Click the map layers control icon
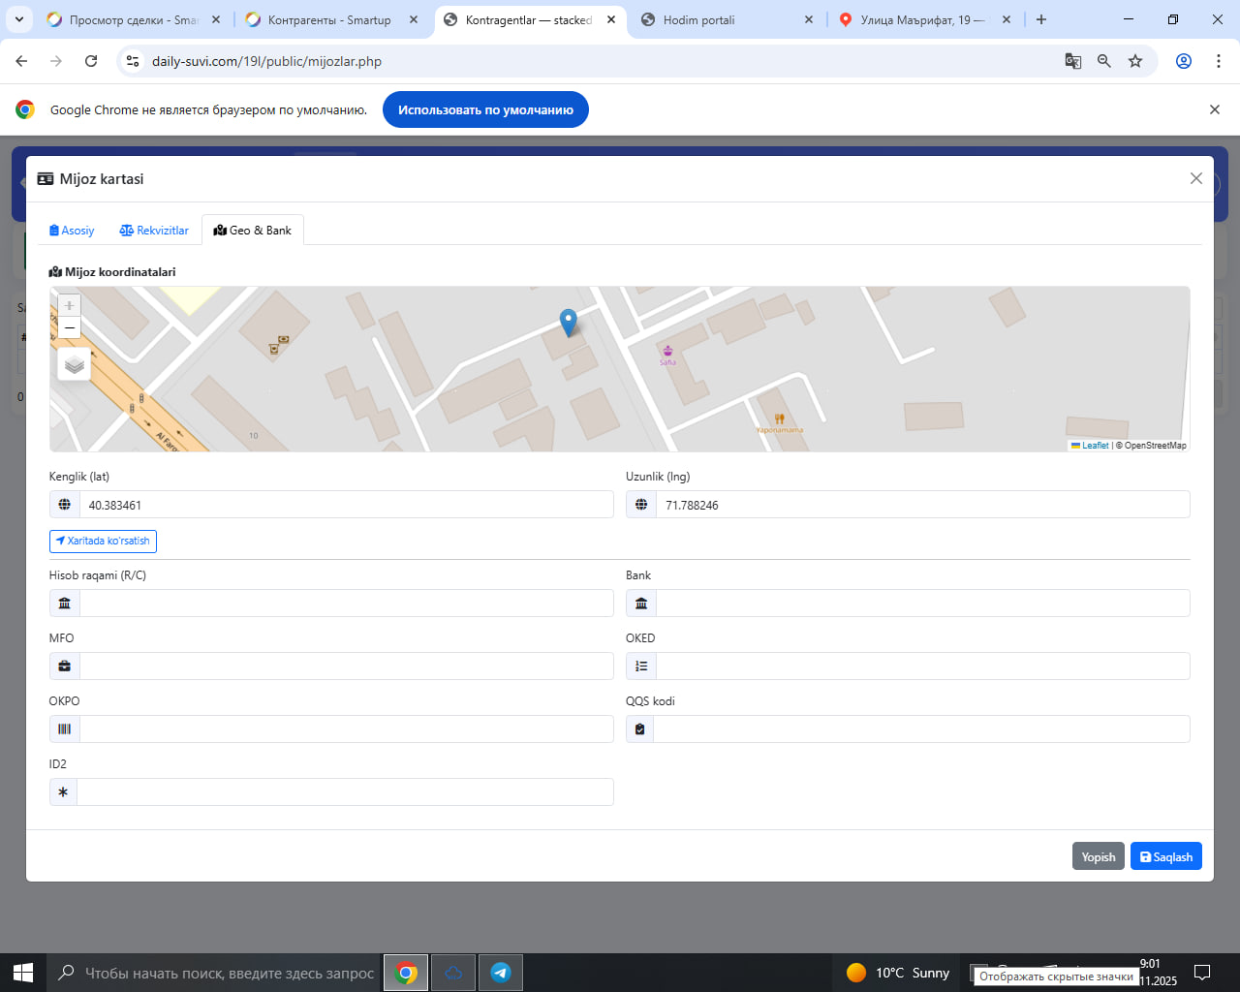 75,365
